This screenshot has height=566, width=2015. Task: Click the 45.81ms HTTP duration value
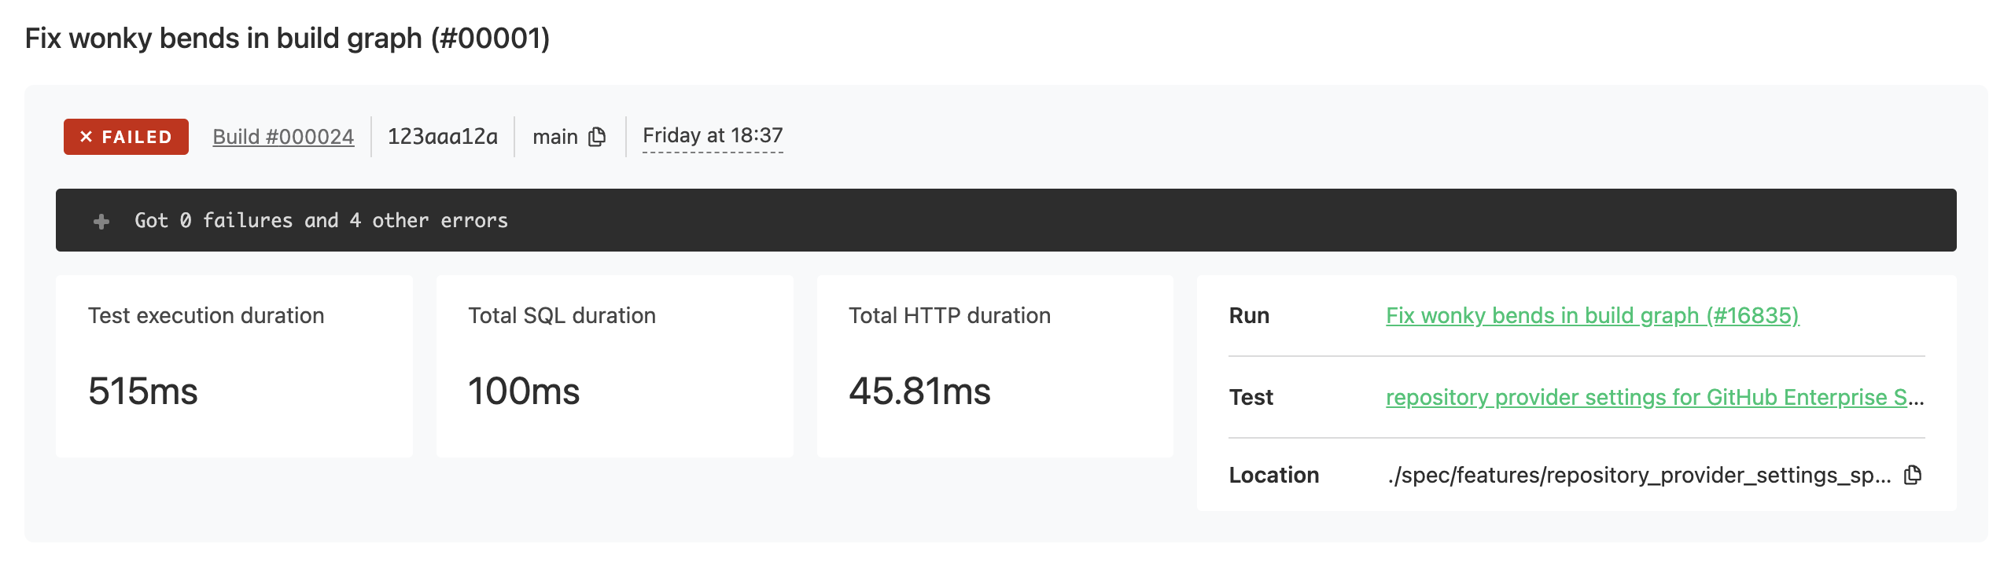(x=919, y=391)
